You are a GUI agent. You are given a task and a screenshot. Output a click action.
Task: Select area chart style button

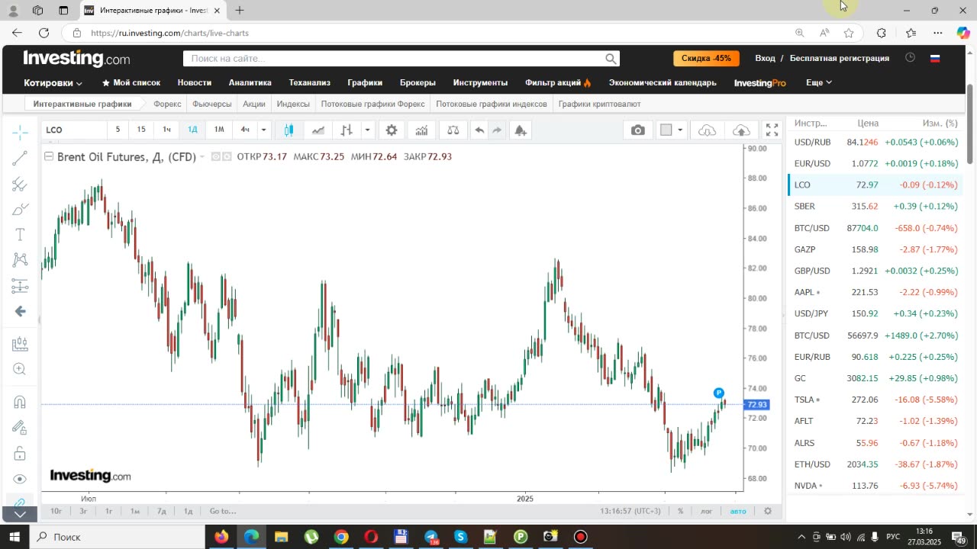pyautogui.click(x=318, y=130)
